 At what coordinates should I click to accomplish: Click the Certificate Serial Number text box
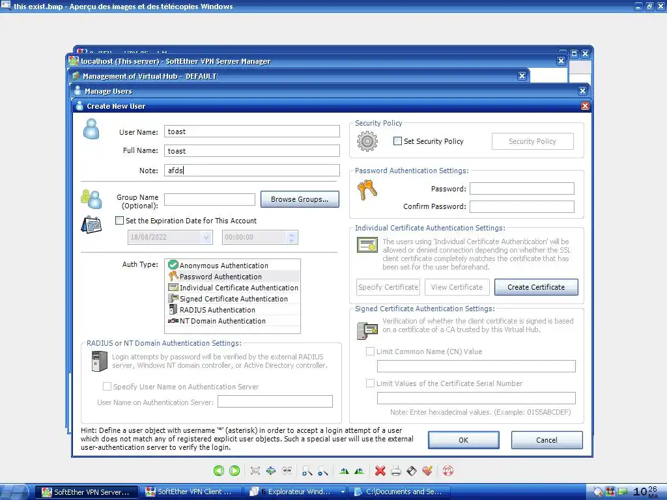pyautogui.click(x=476, y=398)
